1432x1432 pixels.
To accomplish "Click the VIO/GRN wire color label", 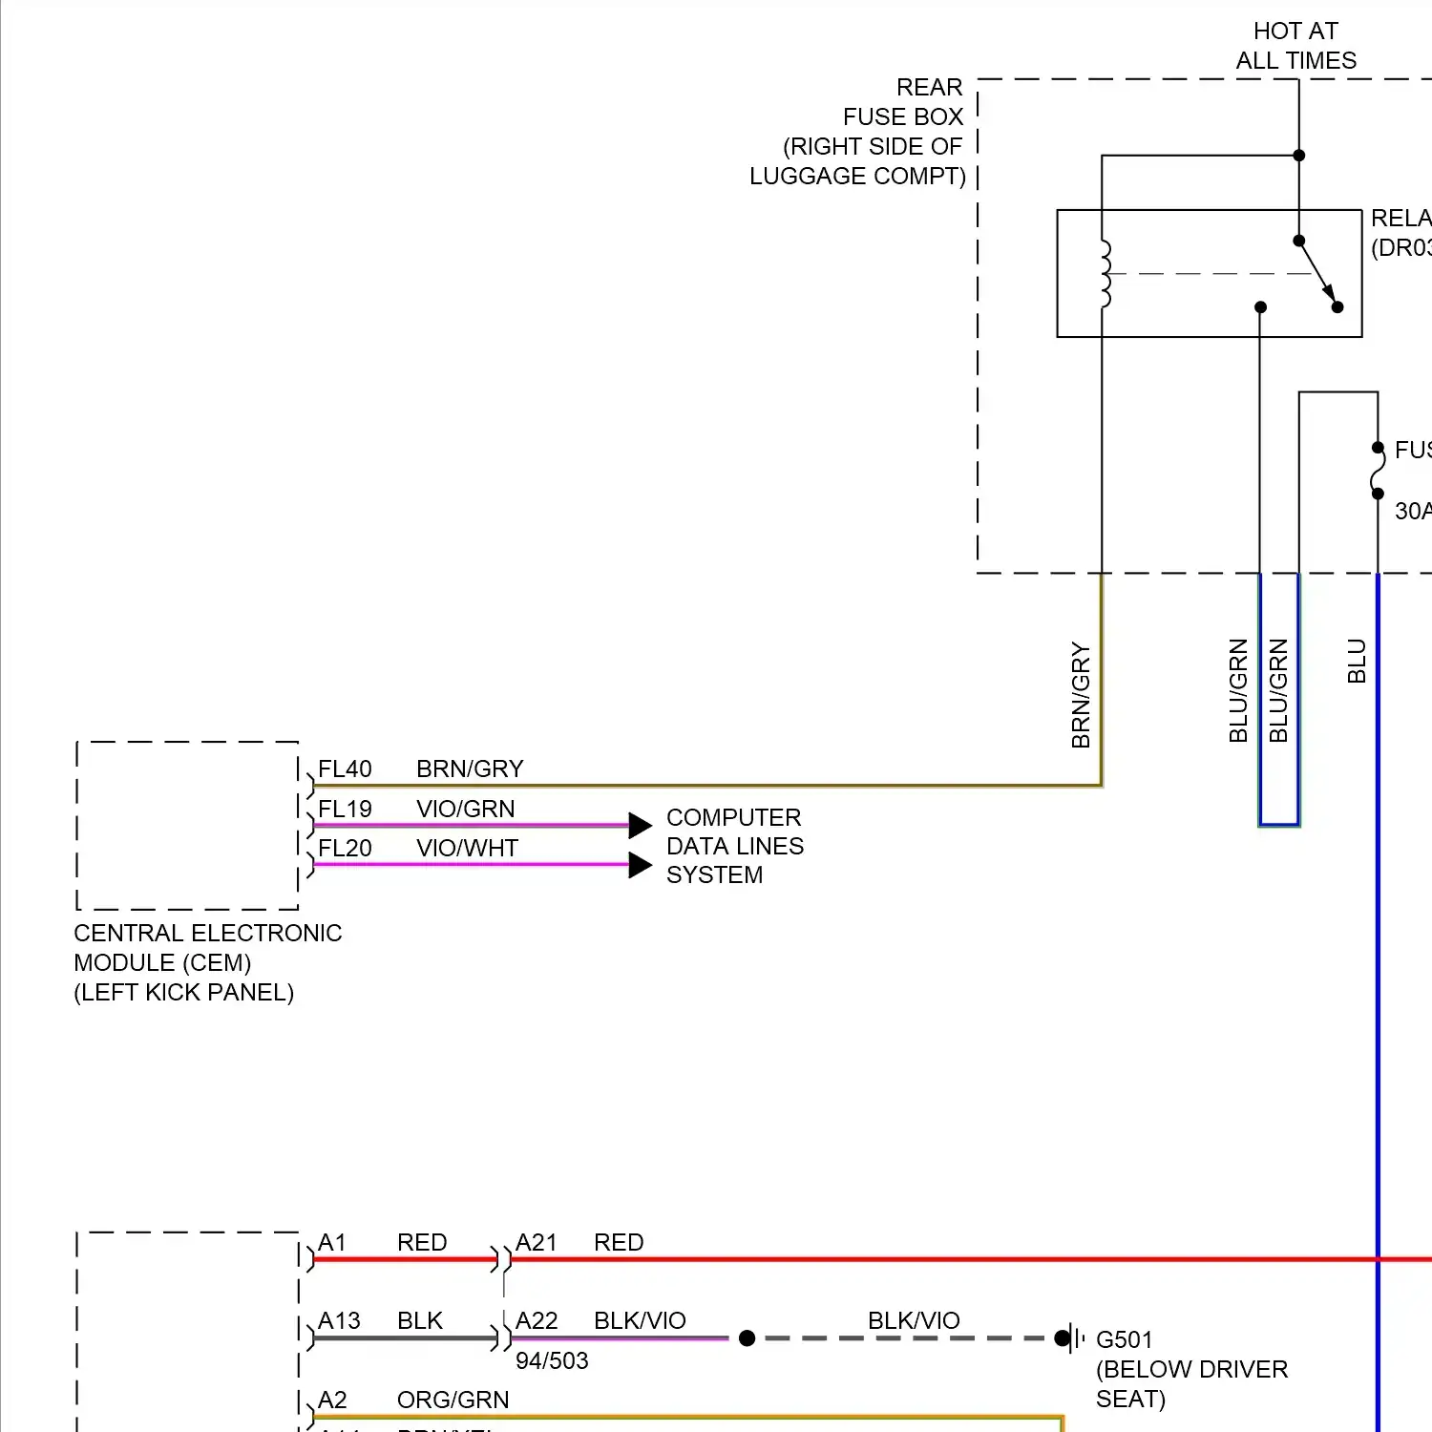I will pyautogui.click(x=465, y=809).
